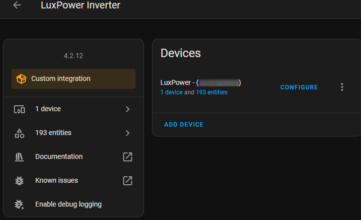Viewport: 361px width, 220px height.
Task: Click the shapes icon beside 193 entities
Action: point(19,133)
